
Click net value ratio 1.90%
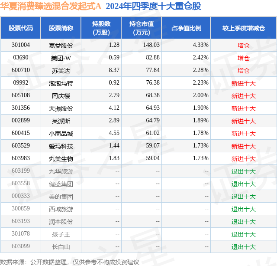(x=200, y=108)
